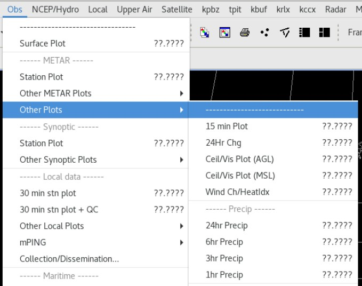Open the tpit menu
The image size is (362, 286).
point(235,10)
